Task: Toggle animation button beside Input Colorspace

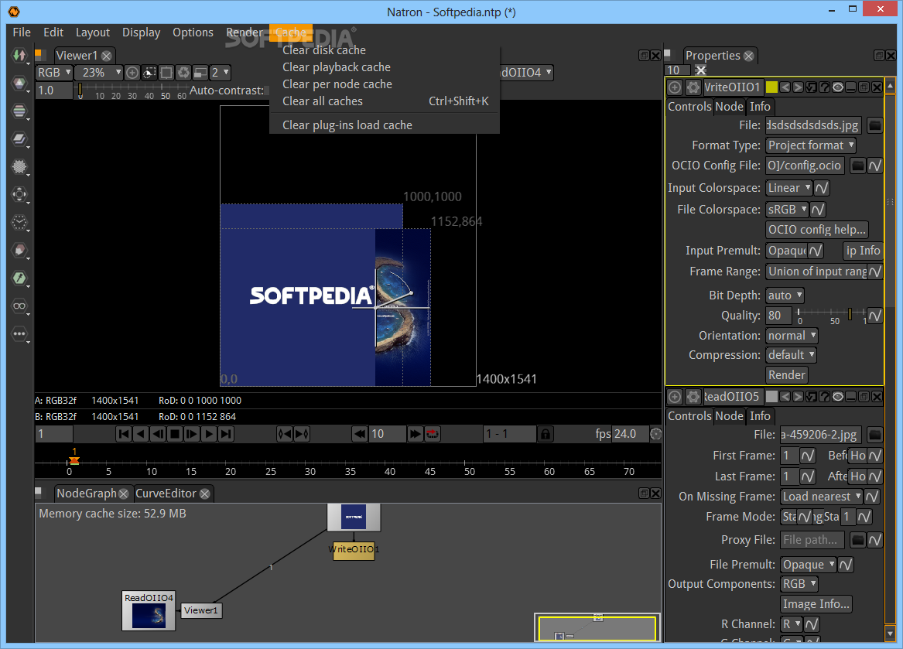Action: point(823,188)
